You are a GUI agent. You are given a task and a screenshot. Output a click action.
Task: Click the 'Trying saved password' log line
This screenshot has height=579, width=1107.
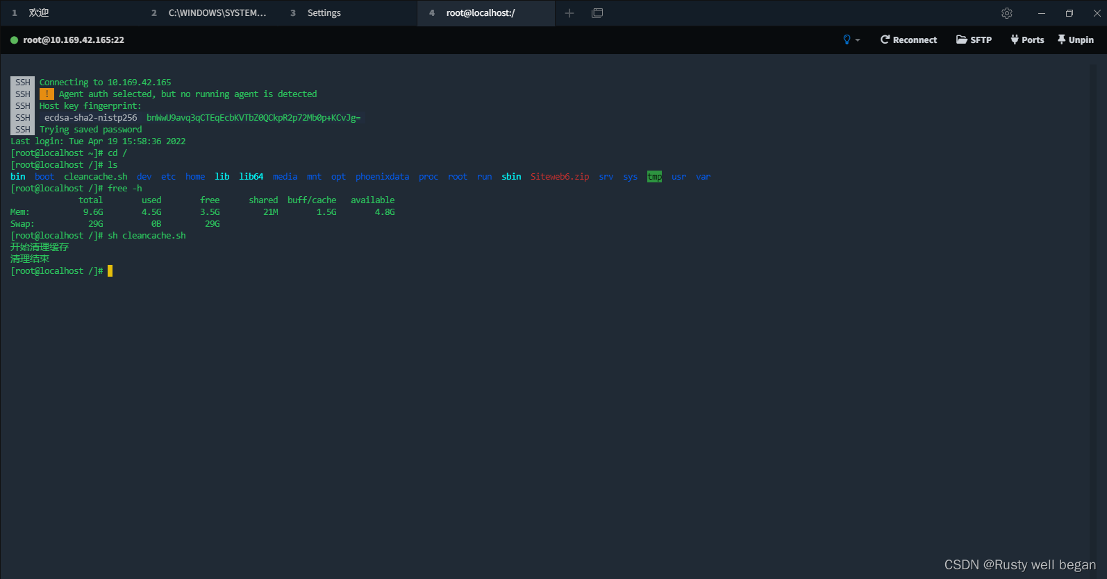click(90, 130)
